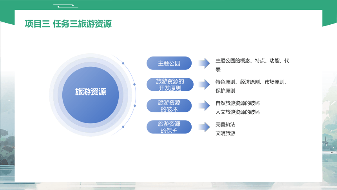Select the text 自然旅游资源的破坏
The image size is (337, 190).
(238, 103)
